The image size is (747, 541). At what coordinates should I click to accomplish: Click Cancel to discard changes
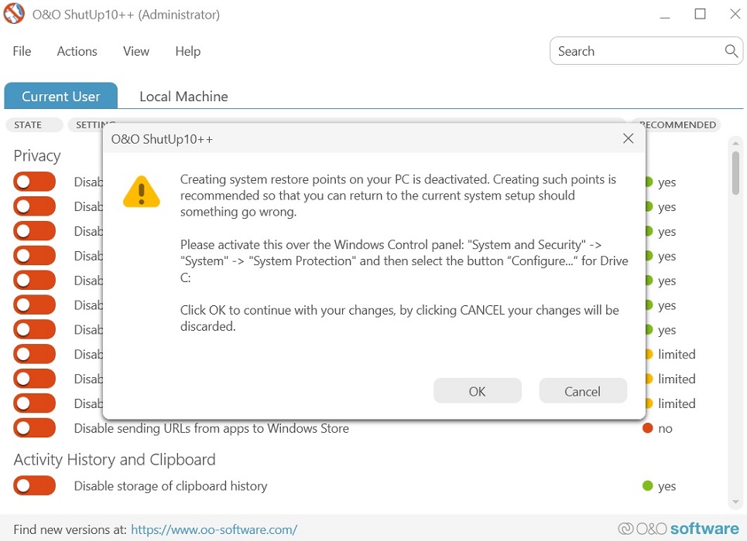click(x=583, y=391)
